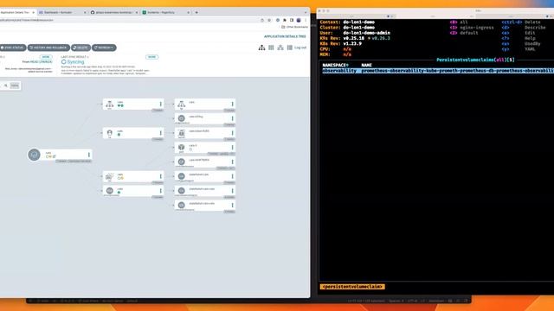Image resolution: width=554 pixels, height=311 pixels.
Task: Click the default namespace shortcut in k9s
Action: click(x=468, y=33)
